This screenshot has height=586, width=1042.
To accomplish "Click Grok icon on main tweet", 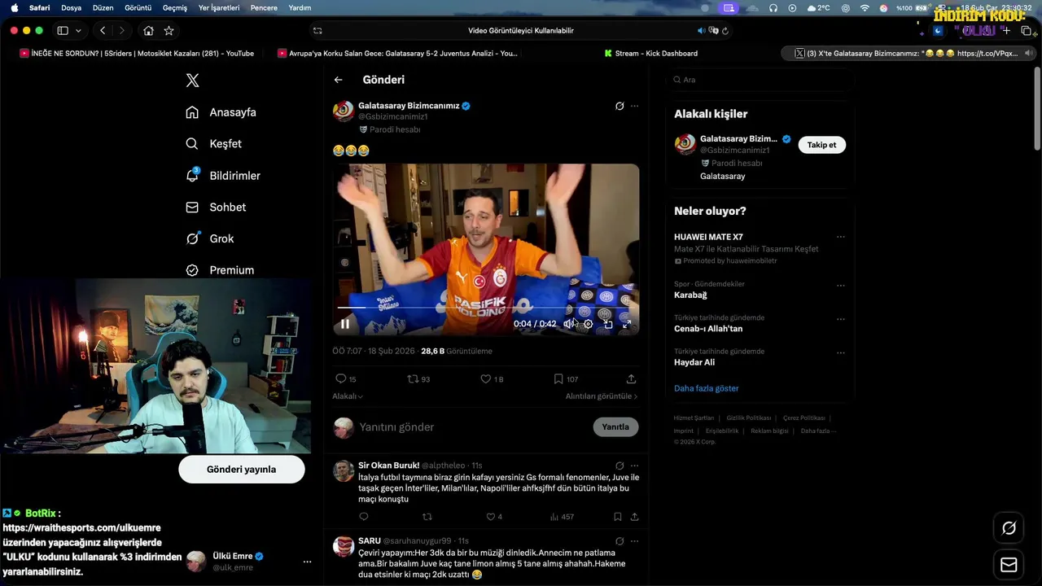I will [620, 106].
